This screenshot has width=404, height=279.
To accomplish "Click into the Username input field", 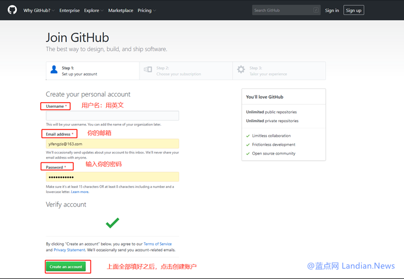I will pos(112,116).
